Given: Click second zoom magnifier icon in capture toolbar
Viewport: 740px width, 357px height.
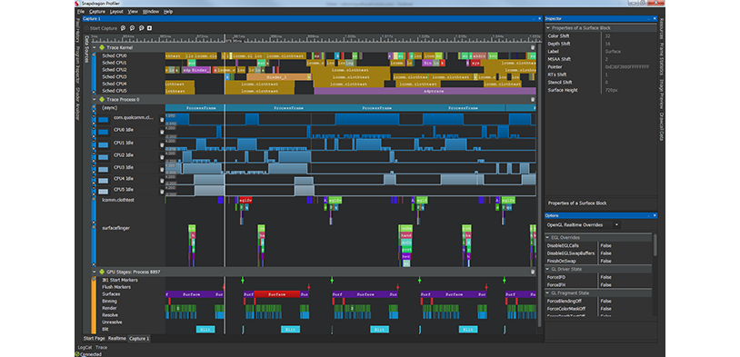Looking at the screenshot, I should pyautogui.click(x=132, y=28).
